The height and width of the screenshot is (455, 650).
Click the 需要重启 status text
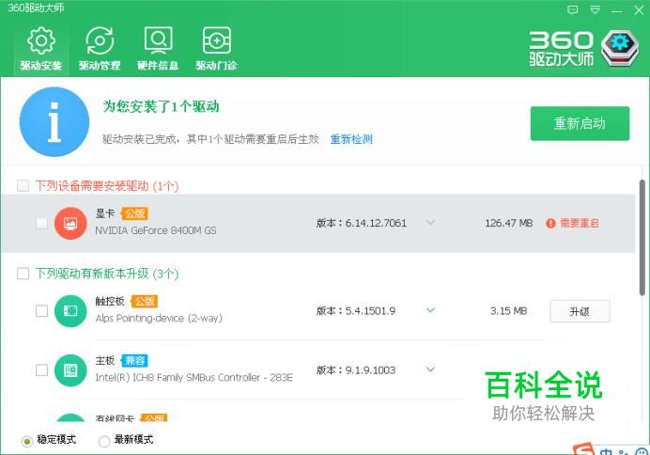[x=580, y=223]
